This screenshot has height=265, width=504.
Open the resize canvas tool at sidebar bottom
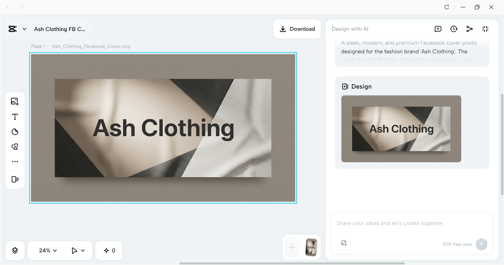pos(15,179)
